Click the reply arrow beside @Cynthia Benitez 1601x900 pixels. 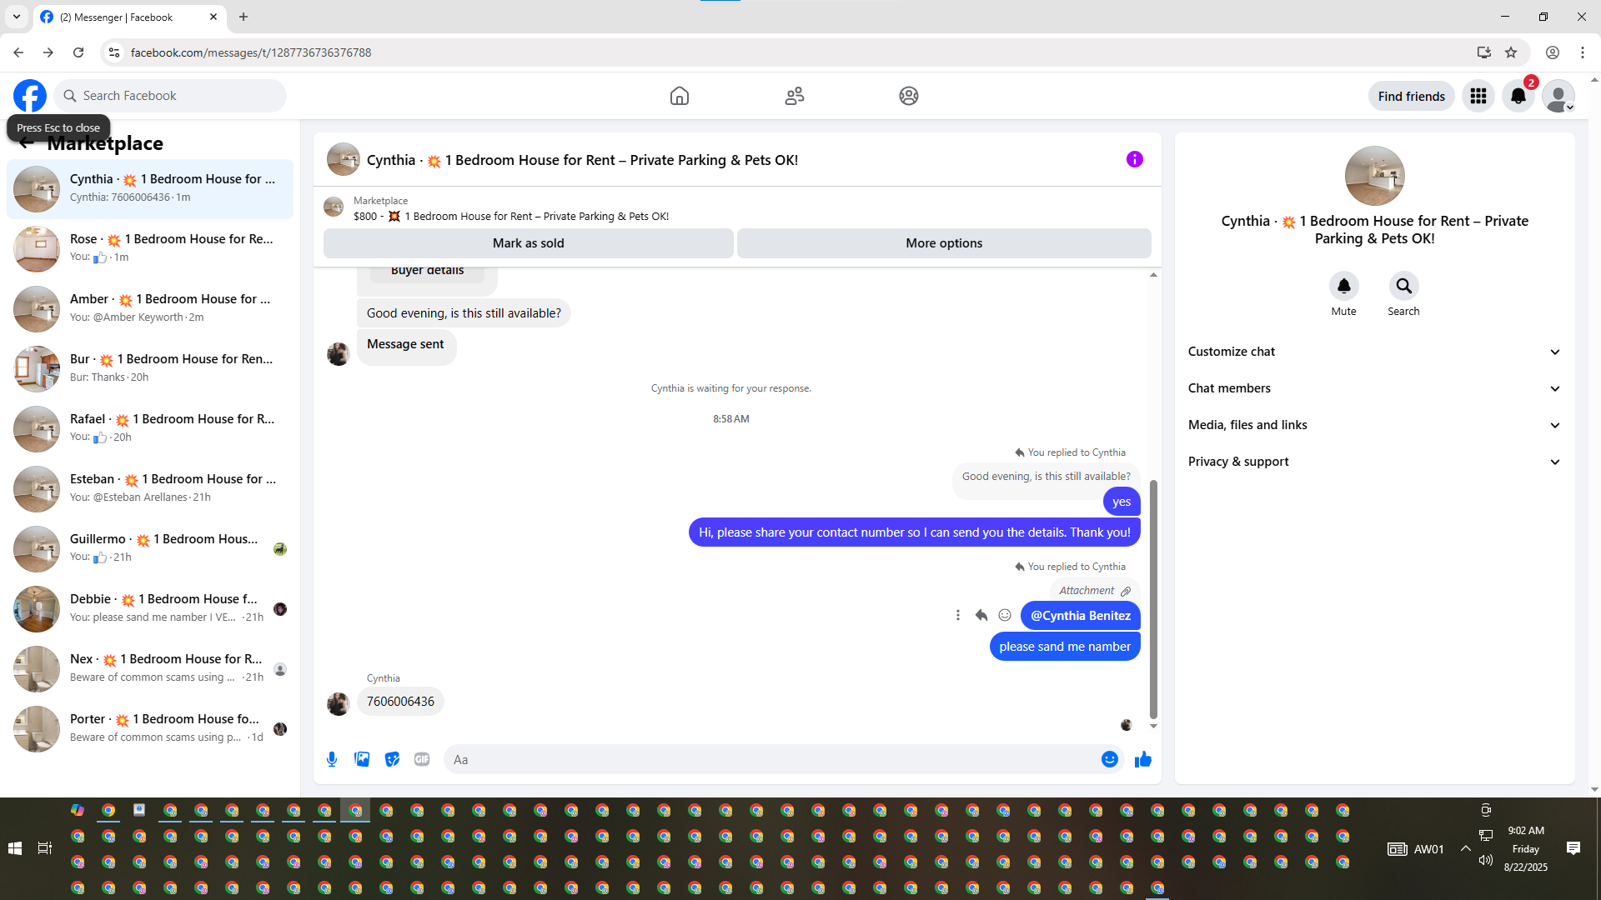coord(981,615)
